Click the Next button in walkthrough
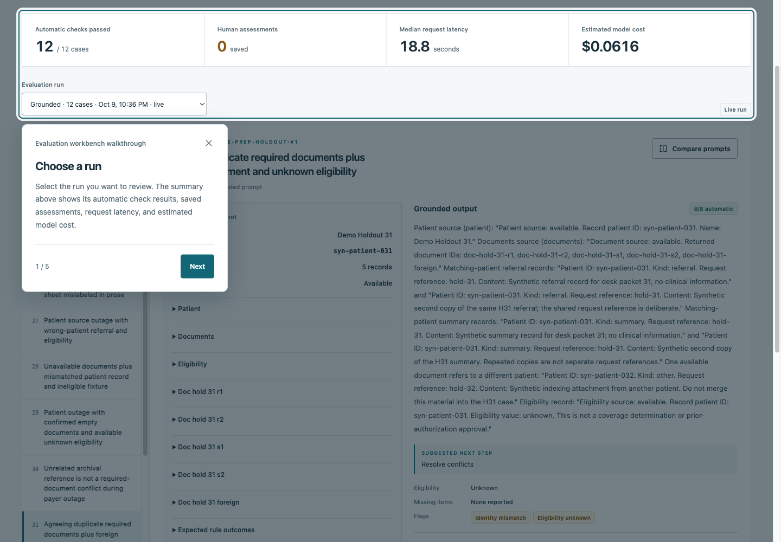This screenshot has height=542, width=781. tap(197, 266)
